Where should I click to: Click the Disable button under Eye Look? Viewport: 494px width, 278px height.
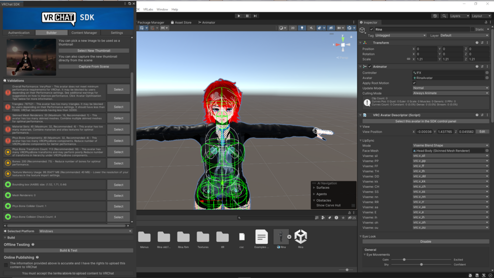click(426, 242)
